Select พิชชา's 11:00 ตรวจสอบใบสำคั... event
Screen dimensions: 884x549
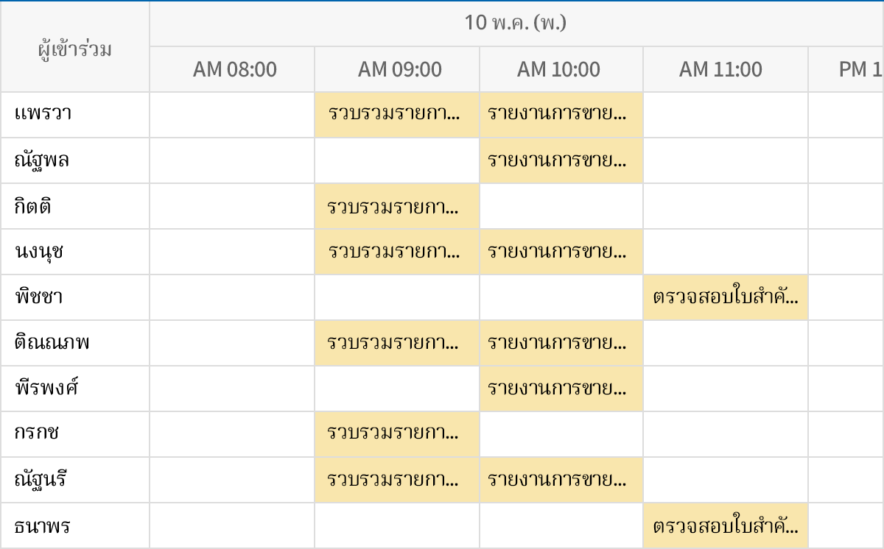[x=726, y=297]
